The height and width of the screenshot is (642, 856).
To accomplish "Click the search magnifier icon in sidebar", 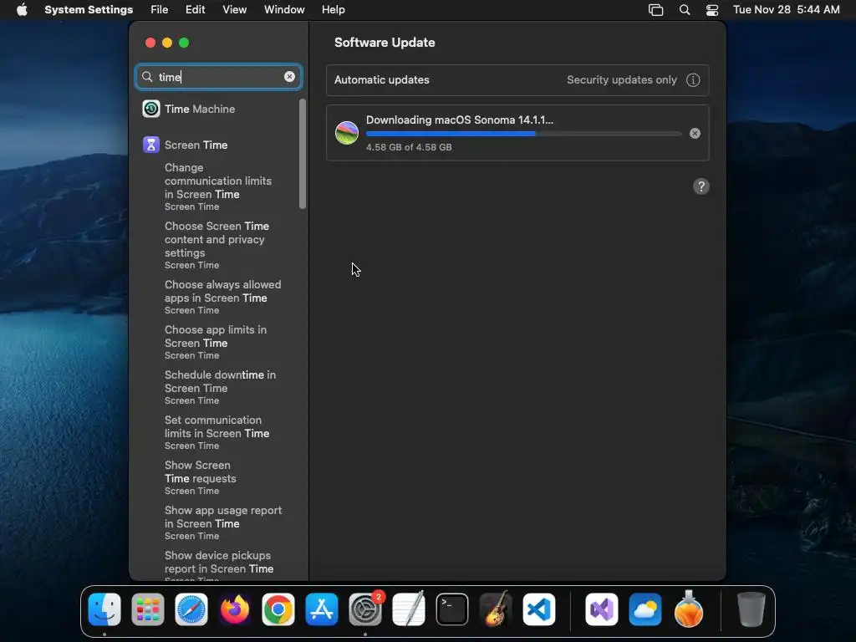I will tap(147, 77).
